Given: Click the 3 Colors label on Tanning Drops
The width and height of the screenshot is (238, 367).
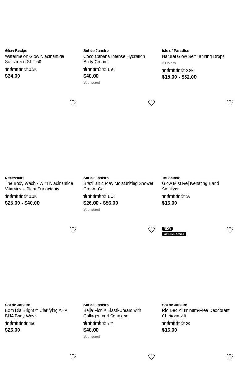Looking at the screenshot, I should pos(169,63).
